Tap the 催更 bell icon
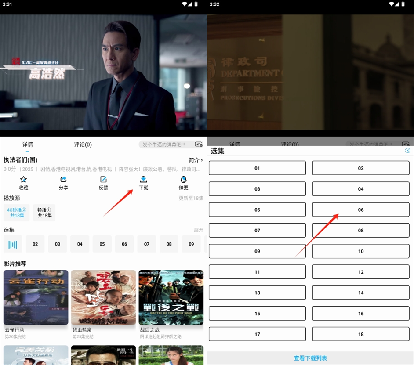The height and width of the screenshot is (365, 414). [x=184, y=180]
